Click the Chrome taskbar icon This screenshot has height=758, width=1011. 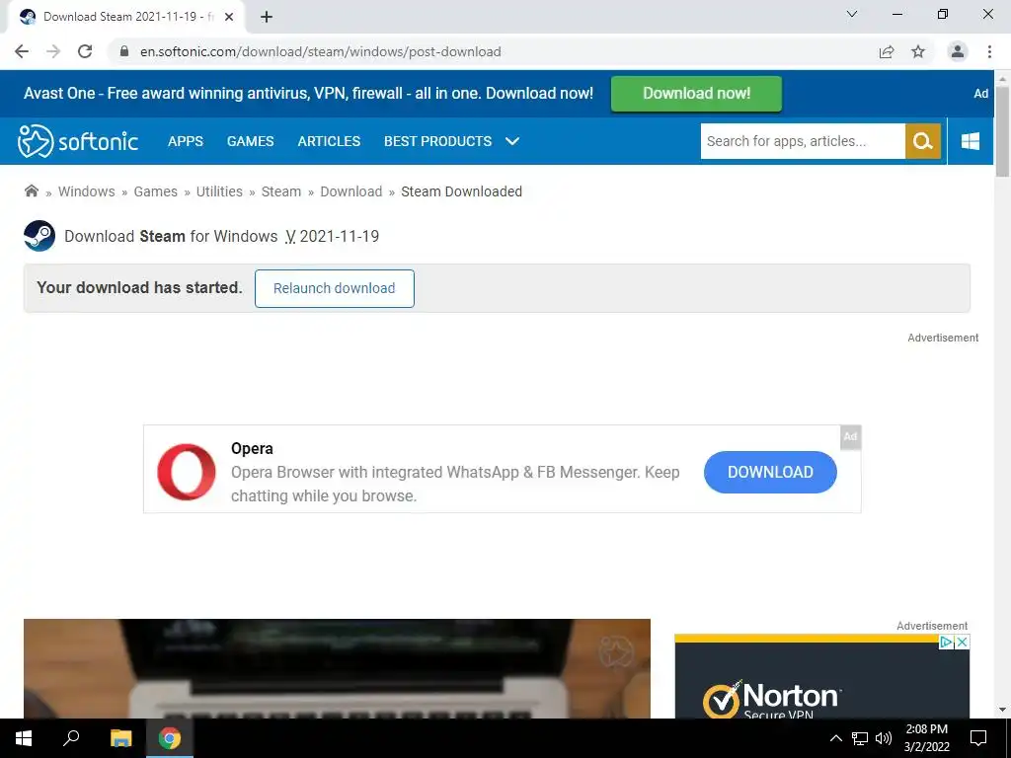[x=170, y=738]
